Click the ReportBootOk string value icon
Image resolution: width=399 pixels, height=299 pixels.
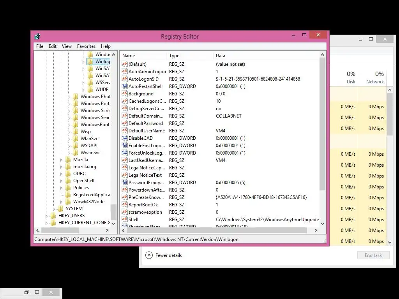coord(124,204)
